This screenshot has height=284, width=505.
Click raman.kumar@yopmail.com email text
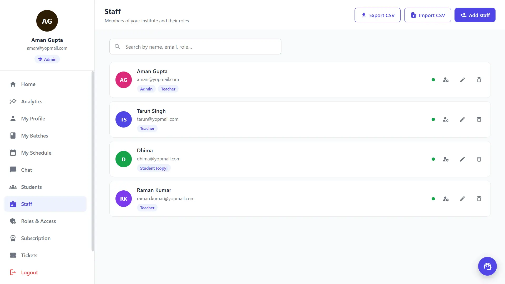click(166, 199)
